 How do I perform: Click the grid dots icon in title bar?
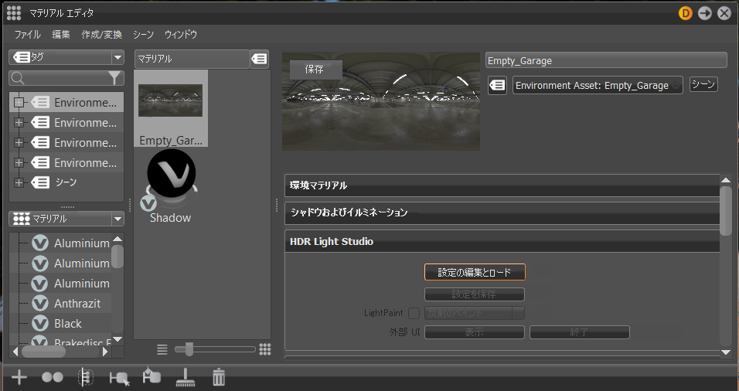click(x=14, y=13)
